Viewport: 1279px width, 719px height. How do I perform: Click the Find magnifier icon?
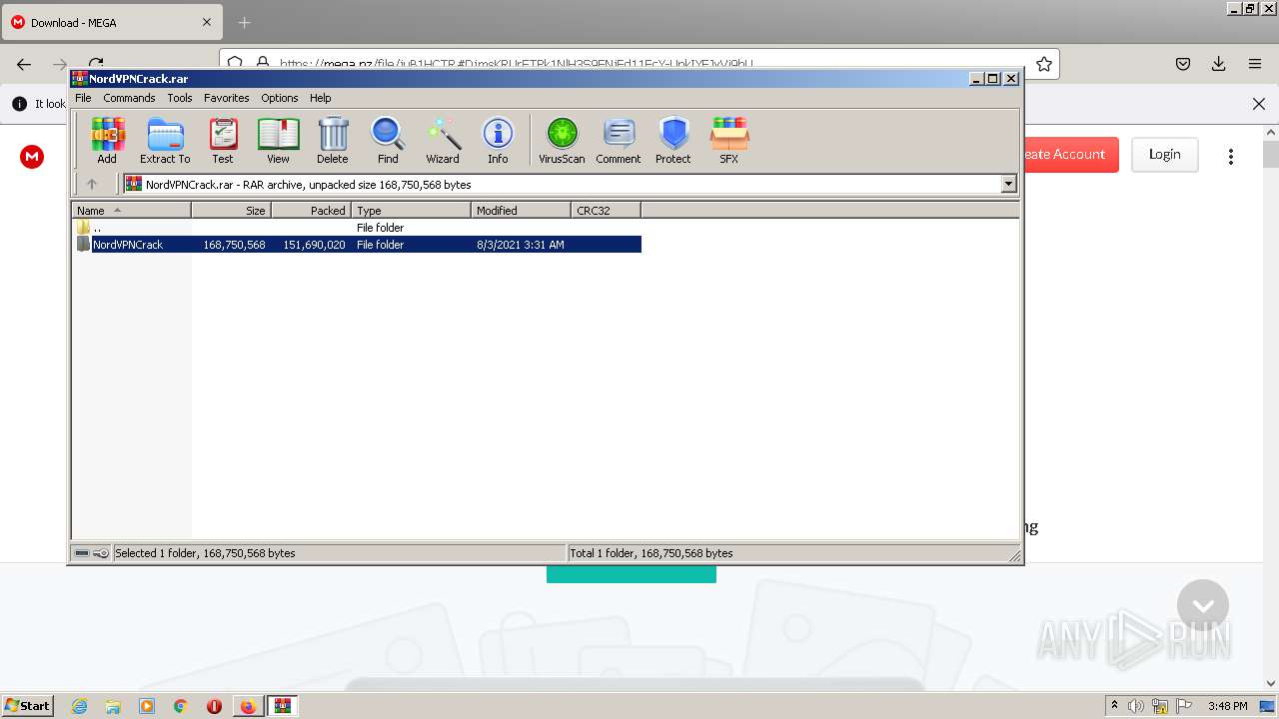[388, 140]
